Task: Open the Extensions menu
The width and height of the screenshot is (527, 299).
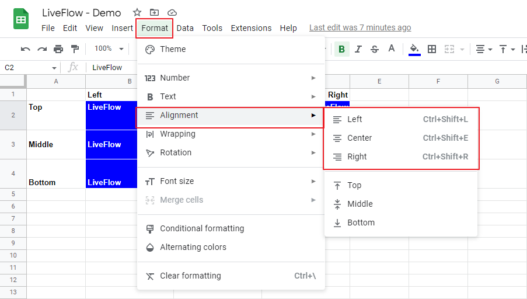Action: (251, 28)
